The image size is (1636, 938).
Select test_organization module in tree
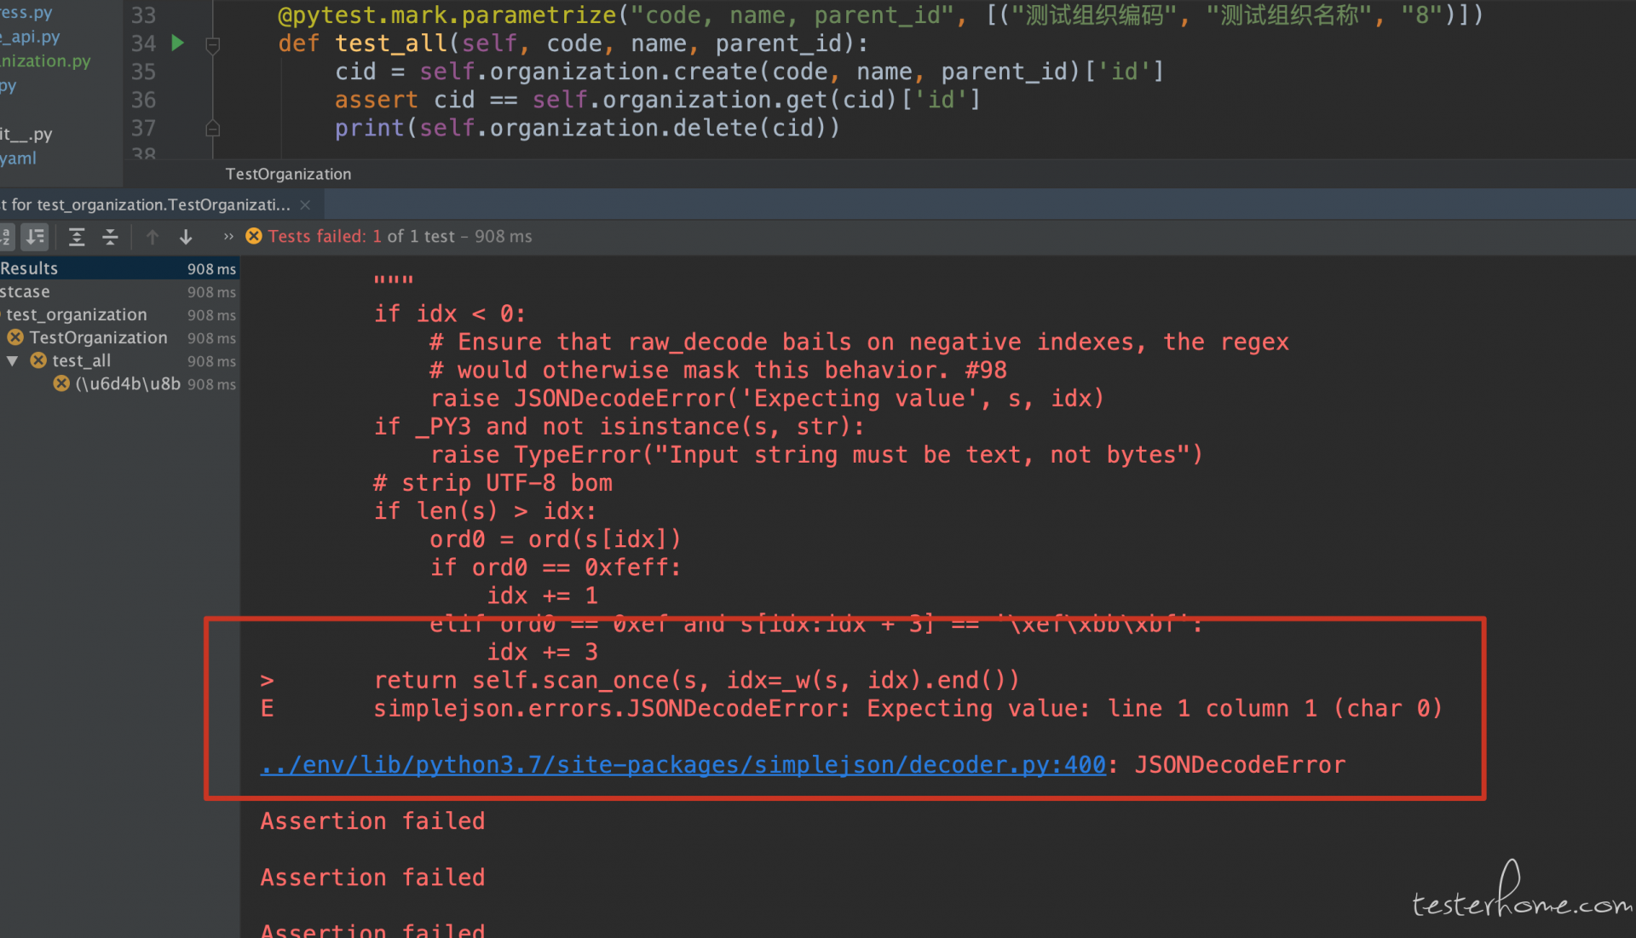pos(77,315)
